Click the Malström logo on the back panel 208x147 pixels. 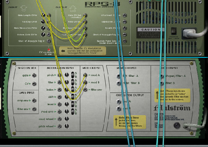pyautogui.click(x=172, y=108)
